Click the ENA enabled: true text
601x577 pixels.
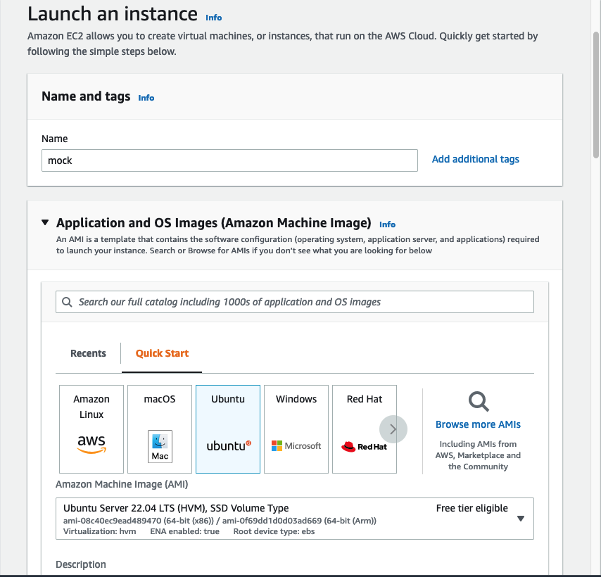pyautogui.click(x=184, y=531)
